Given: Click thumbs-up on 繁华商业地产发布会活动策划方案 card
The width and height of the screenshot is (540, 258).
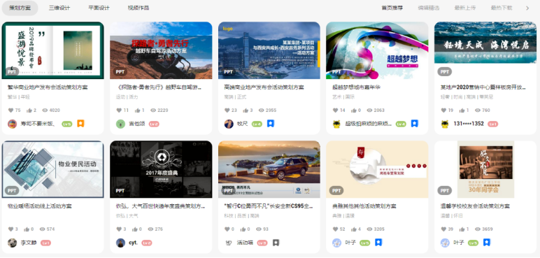Looking at the screenshot, I should (x=29, y=110).
